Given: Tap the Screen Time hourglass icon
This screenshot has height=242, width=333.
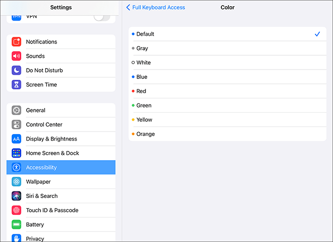Looking at the screenshot, I should click(16, 85).
